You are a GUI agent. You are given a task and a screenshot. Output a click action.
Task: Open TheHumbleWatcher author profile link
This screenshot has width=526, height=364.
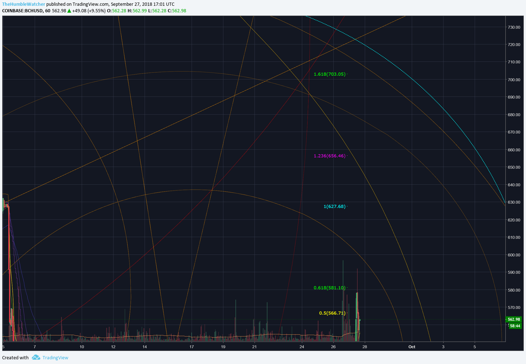click(24, 4)
